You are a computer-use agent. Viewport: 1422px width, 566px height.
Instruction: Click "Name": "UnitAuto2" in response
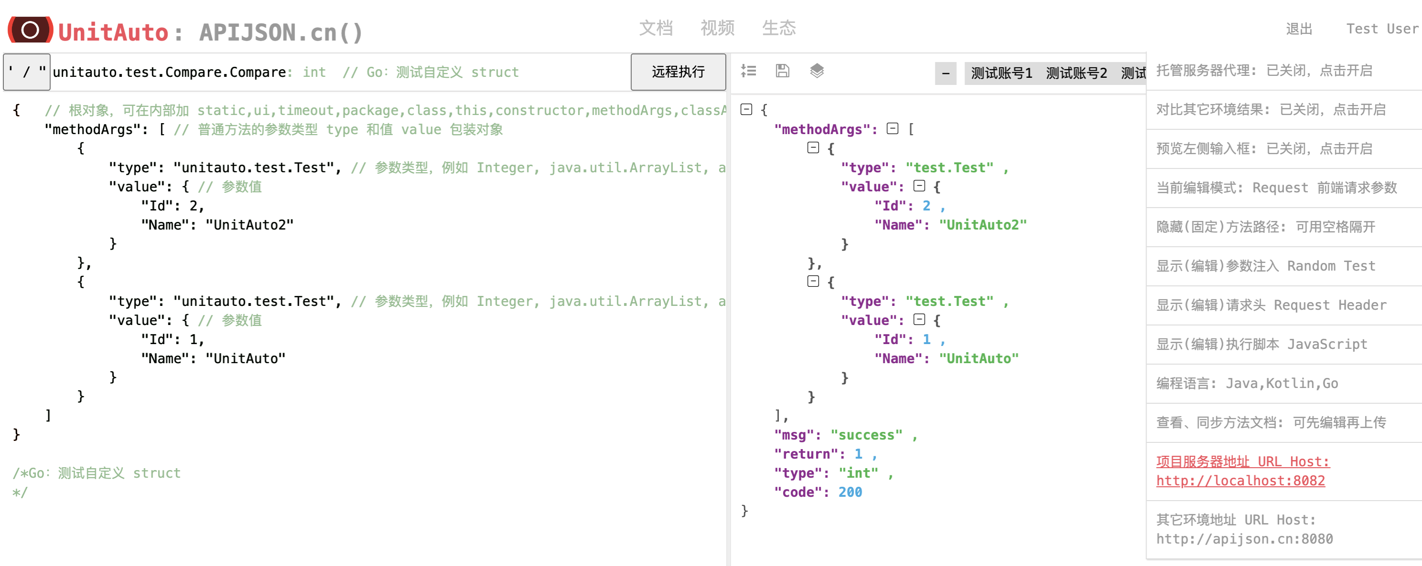(951, 225)
